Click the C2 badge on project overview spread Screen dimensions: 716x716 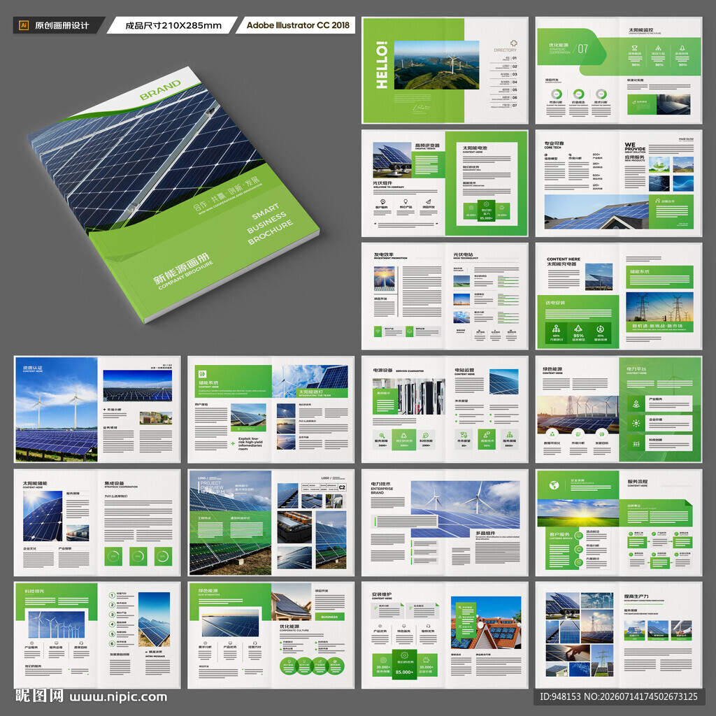point(342,487)
